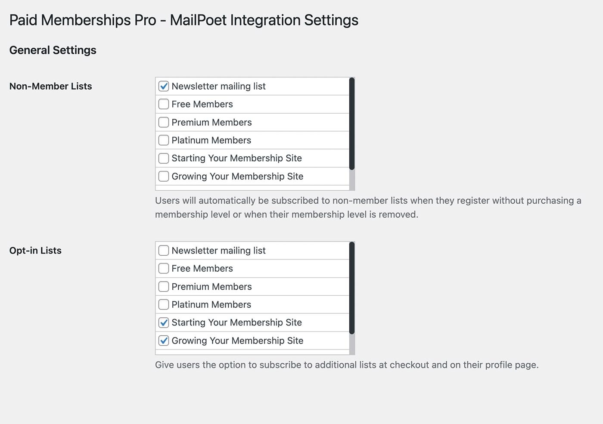Check Free Members under Non-Member Lists

[164, 104]
